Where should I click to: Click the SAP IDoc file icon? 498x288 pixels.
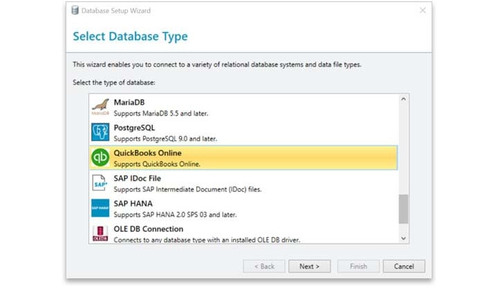click(100, 183)
